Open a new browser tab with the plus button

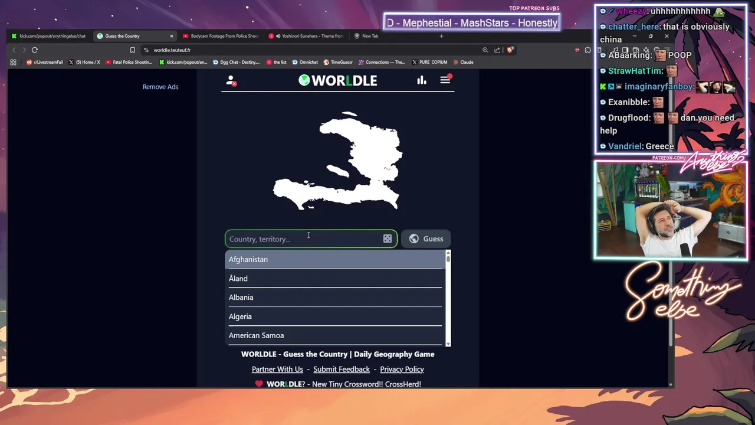click(x=441, y=36)
